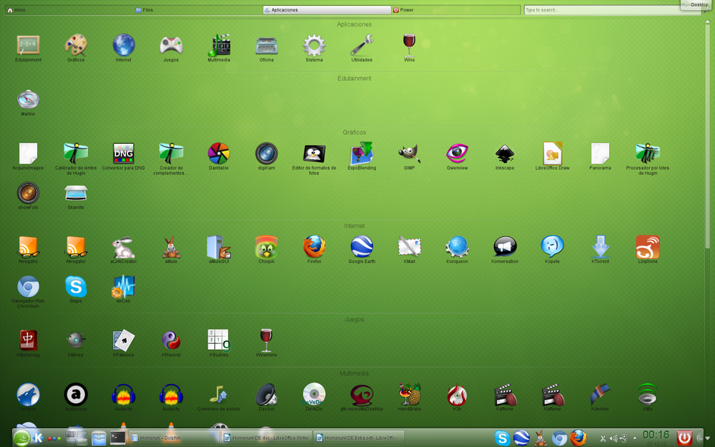The image size is (715, 447).
Task: Launch Google Earth from the Internet section
Action: 361,249
